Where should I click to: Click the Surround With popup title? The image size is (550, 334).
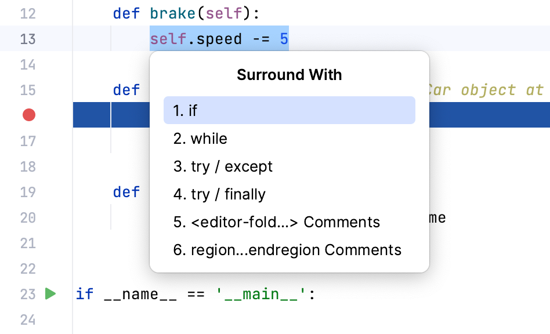coord(289,75)
